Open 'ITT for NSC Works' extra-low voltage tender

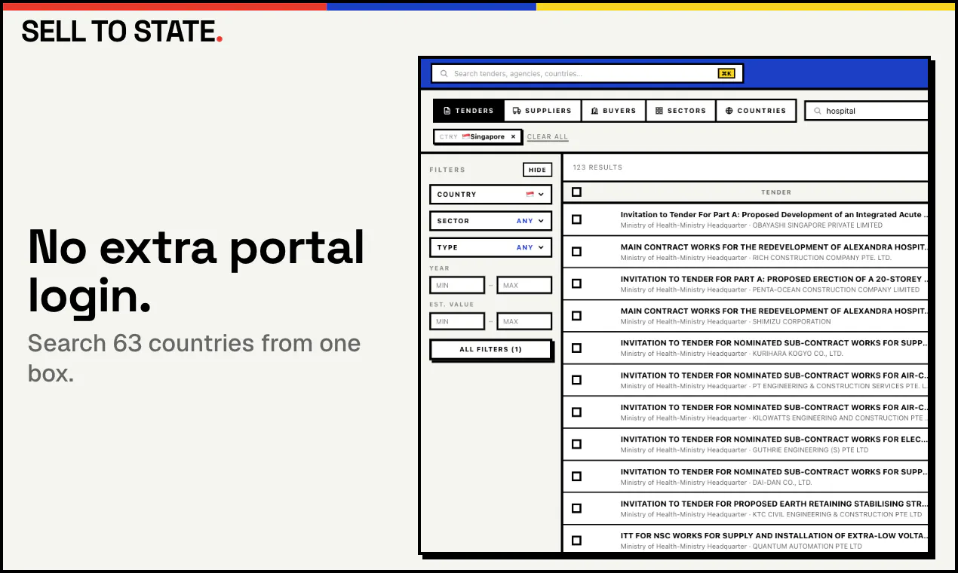pyautogui.click(x=774, y=536)
